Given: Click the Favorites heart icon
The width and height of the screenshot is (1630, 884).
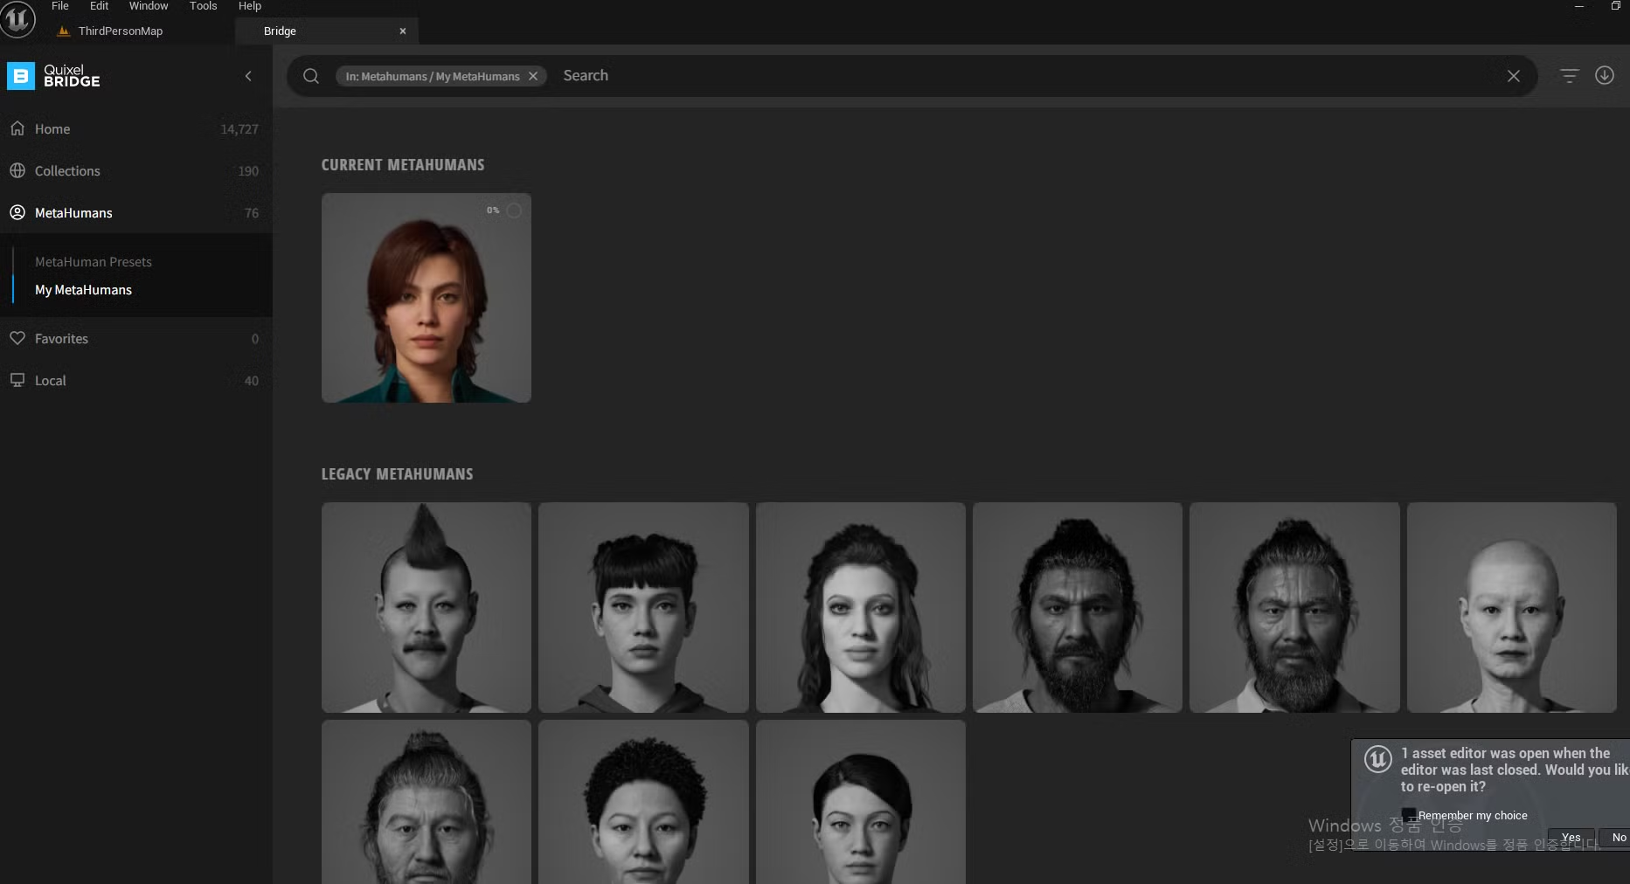Looking at the screenshot, I should 17,338.
